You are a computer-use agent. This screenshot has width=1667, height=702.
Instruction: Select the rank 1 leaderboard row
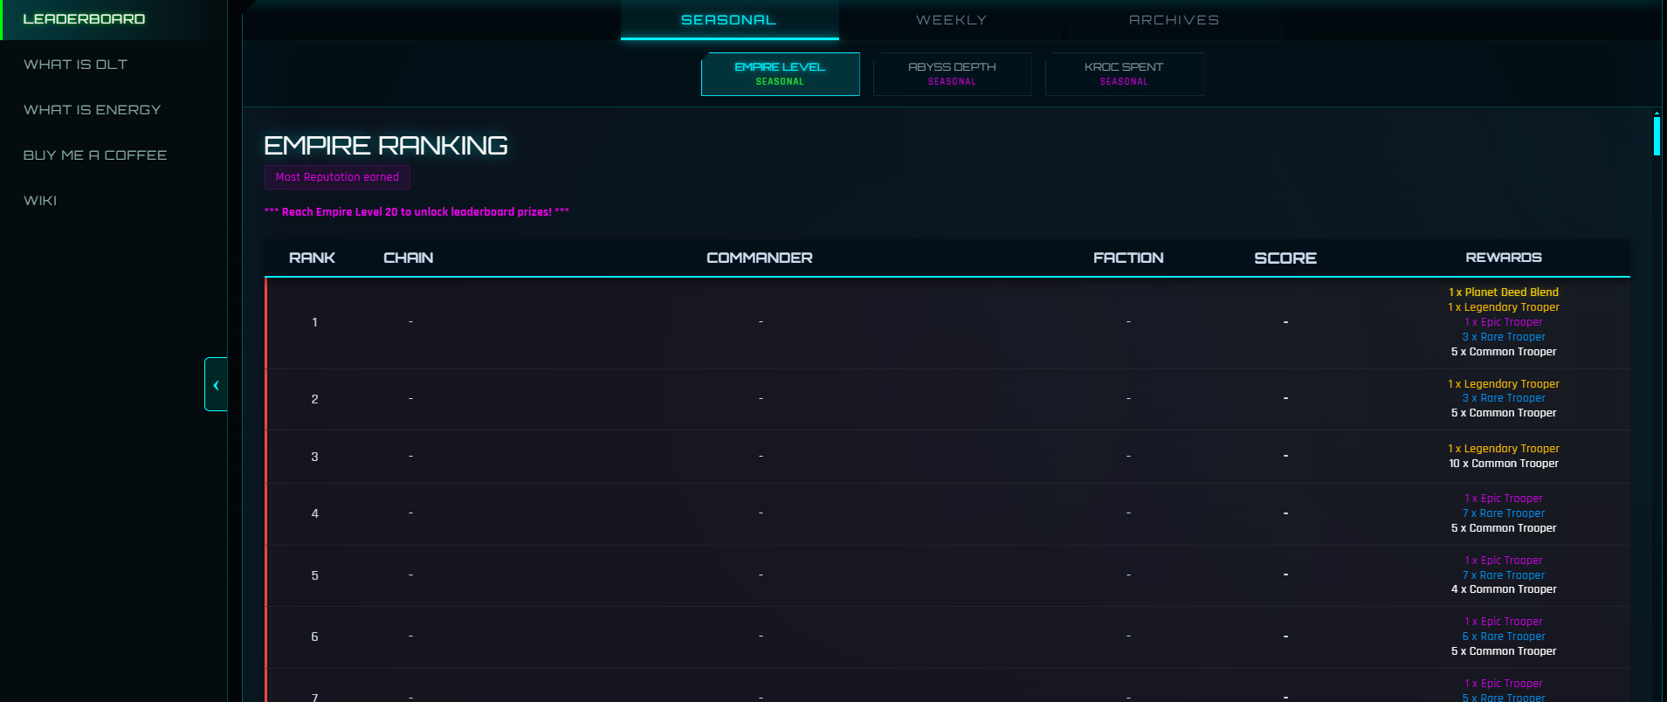click(x=760, y=322)
